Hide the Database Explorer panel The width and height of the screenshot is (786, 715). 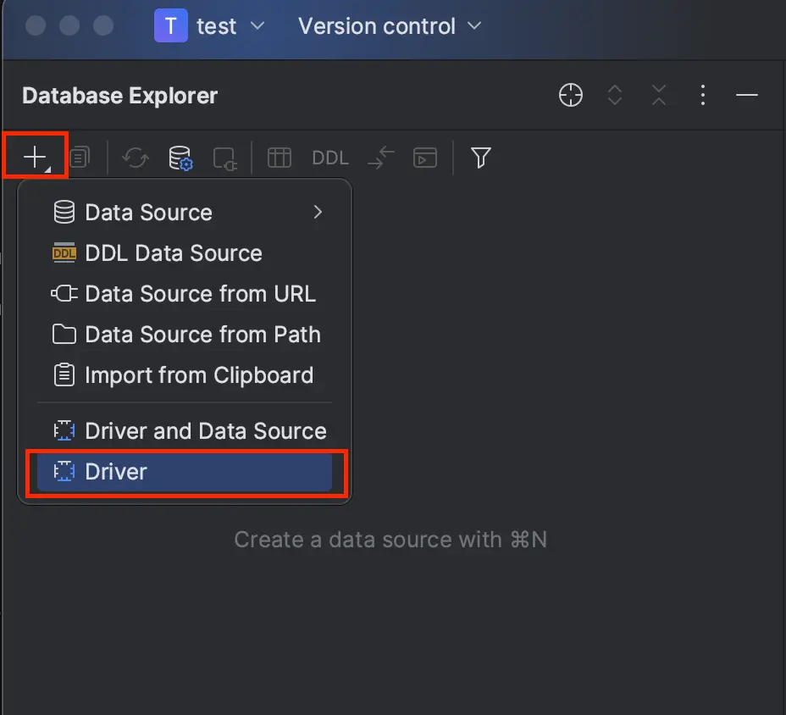pyautogui.click(x=746, y=95)
